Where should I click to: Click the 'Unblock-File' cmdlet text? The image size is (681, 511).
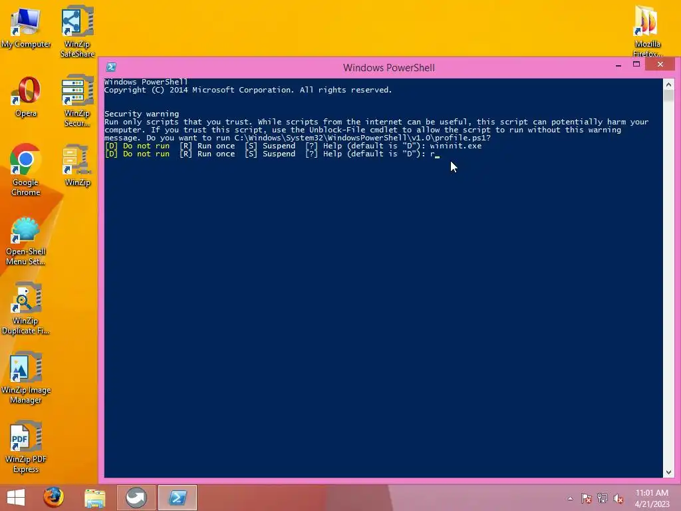point(337,130)
